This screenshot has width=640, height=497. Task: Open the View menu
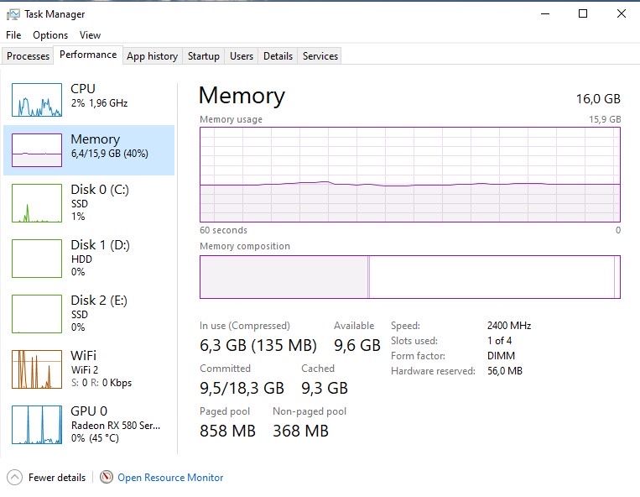coord(90,35)
